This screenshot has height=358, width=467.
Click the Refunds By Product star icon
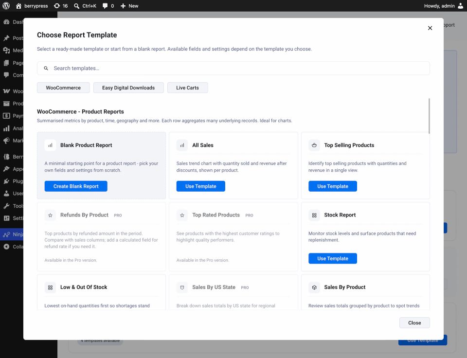pos(50,215)
